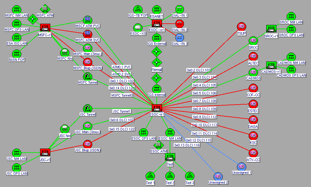Click the "Se0.15 DLCI 122" link label
311x187 pixels.
(x=122, y=129)
